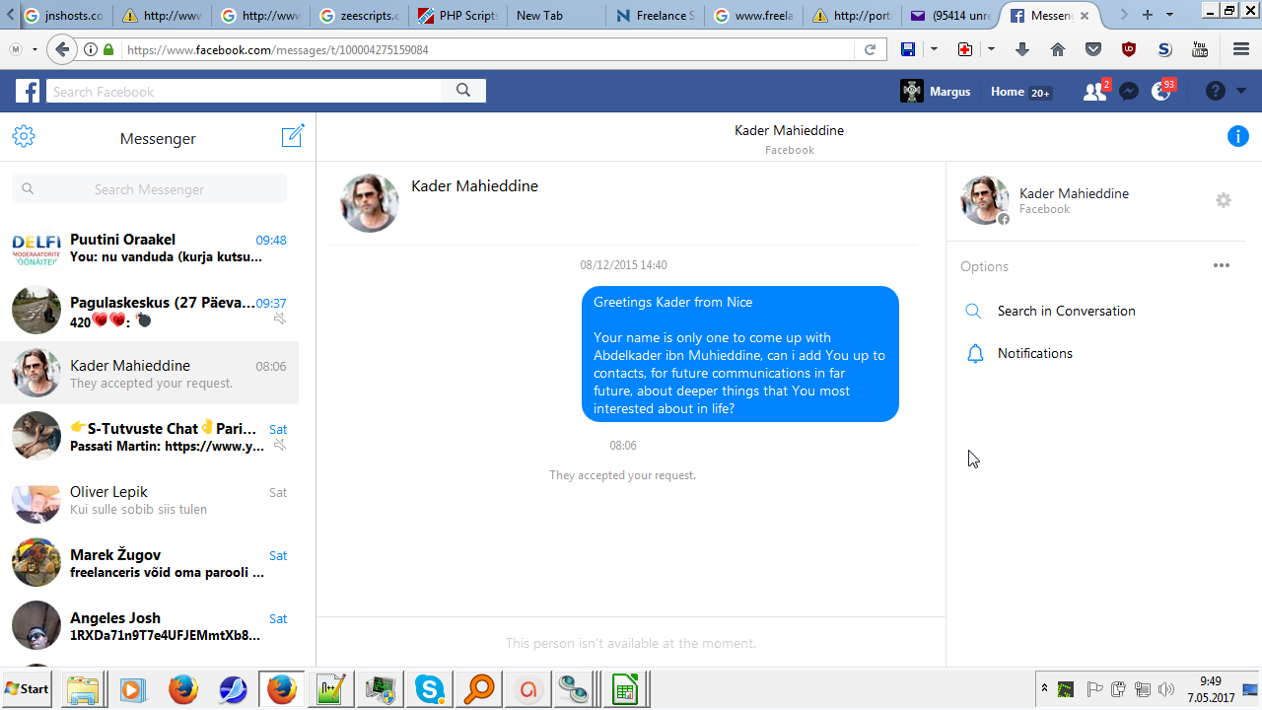Open the file explorer folder in taskbar
Screen dimensions: 1262x710
click(x=84, y=688)
